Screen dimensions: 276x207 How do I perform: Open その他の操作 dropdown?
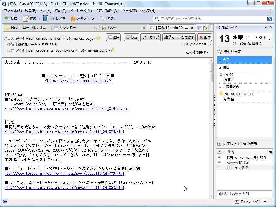click(197, 52)
